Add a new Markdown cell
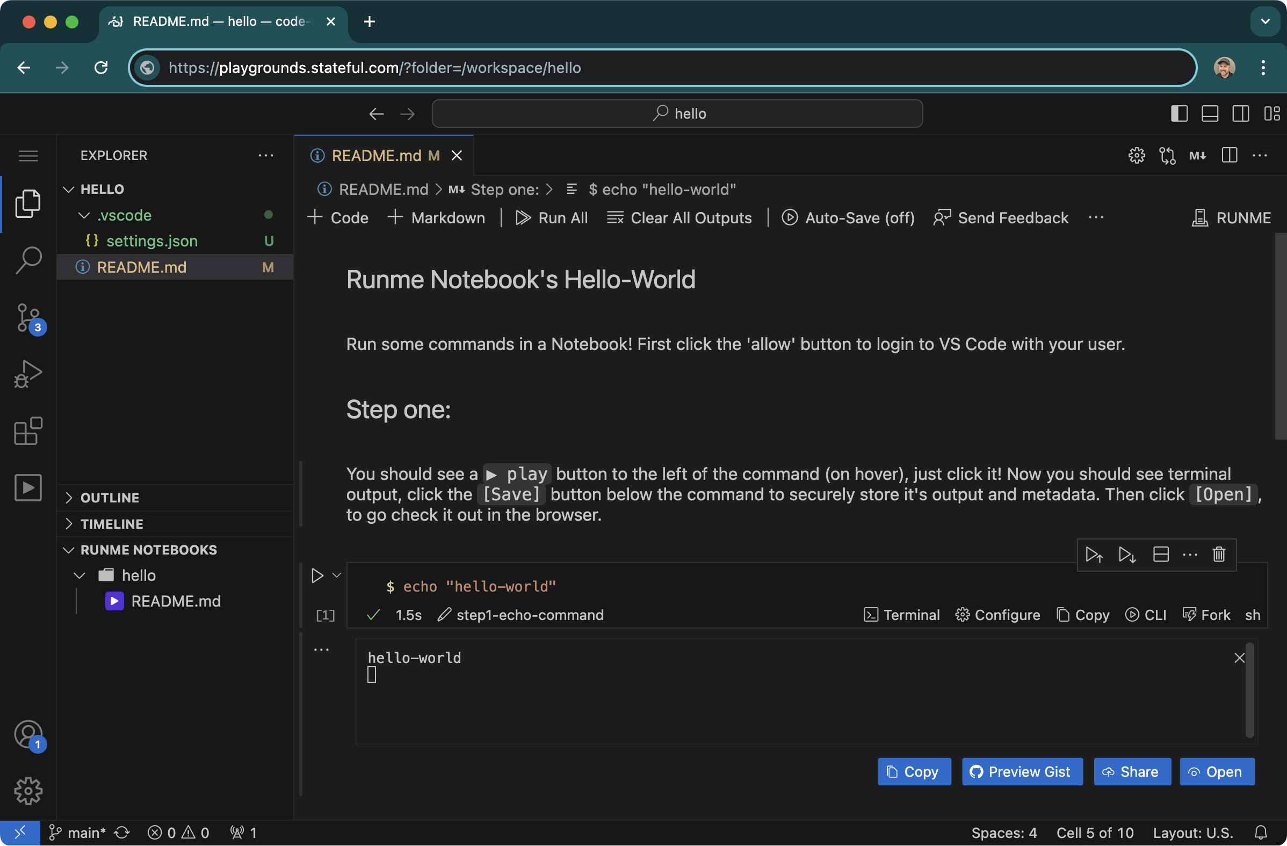The image size is (1287, 846). tap(436, 218)
